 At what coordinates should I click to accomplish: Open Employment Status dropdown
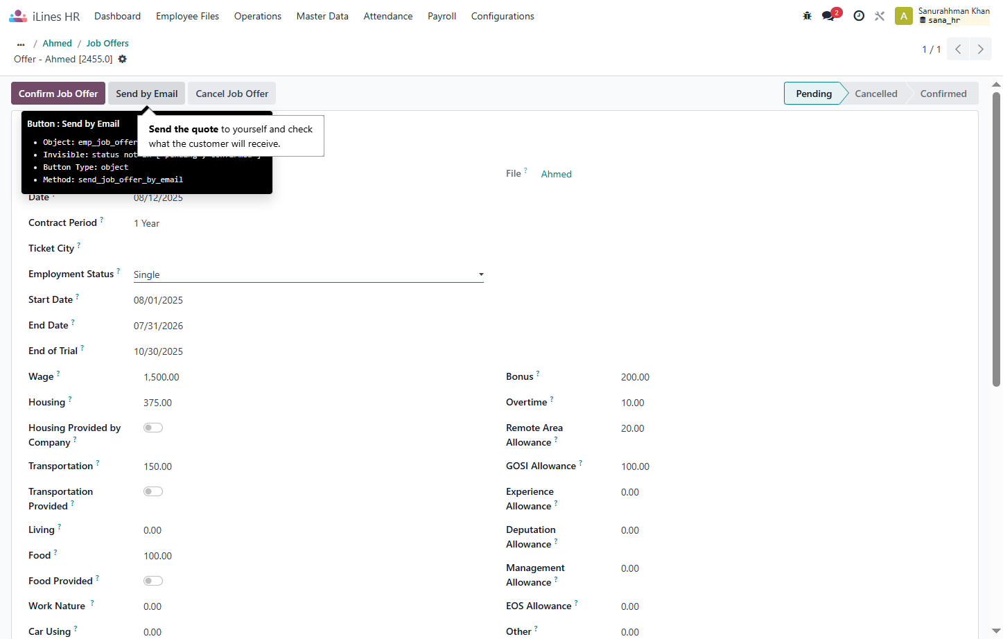tap(308, 274)
